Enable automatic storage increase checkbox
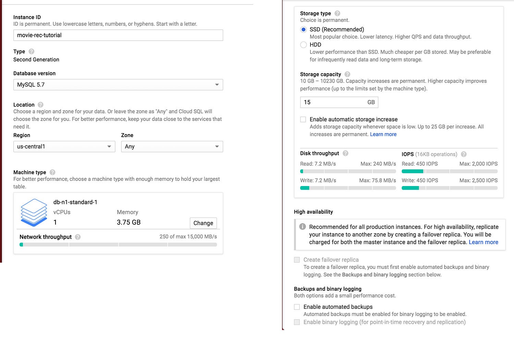 tap(303, 119)
